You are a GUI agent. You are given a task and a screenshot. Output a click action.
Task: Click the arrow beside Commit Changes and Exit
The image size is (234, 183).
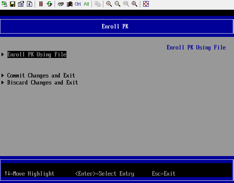point(3,76)
